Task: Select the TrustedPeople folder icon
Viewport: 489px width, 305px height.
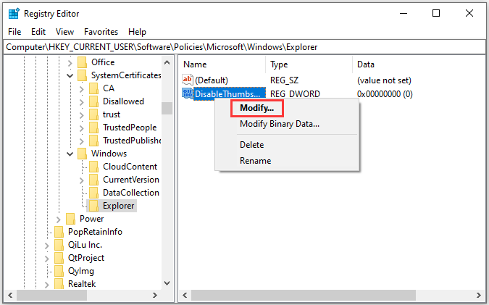Action: click(x=94, y=128)
